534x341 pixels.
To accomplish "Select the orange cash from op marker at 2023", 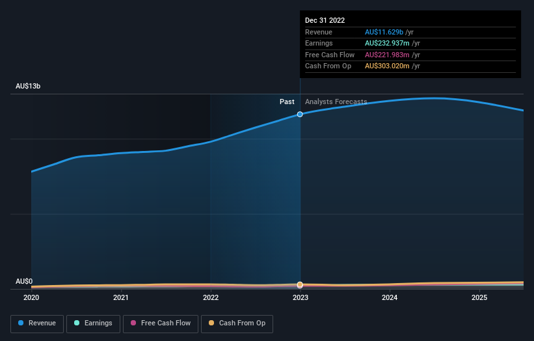I will coord(300,284).
